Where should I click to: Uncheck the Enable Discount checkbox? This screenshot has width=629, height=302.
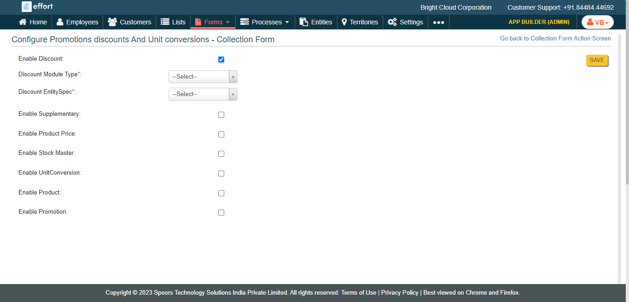(221, 60)
